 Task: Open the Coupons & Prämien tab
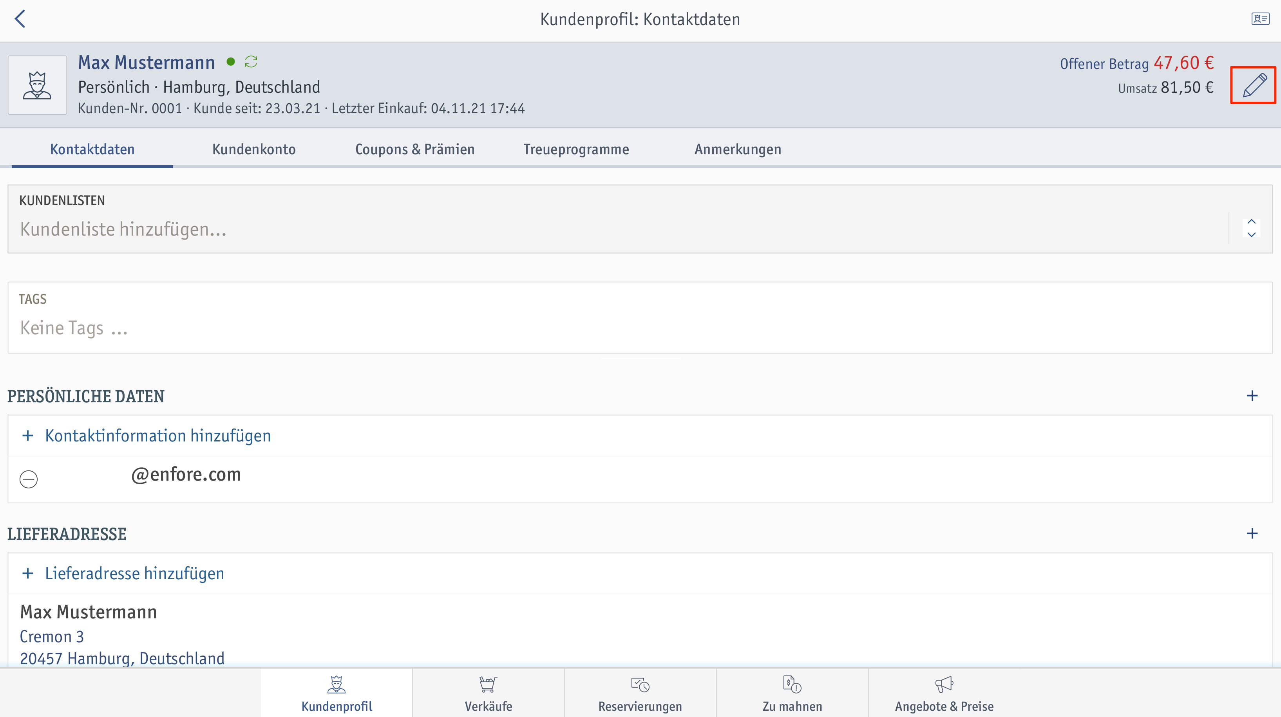pyautogui.click(x=415, y=149)
